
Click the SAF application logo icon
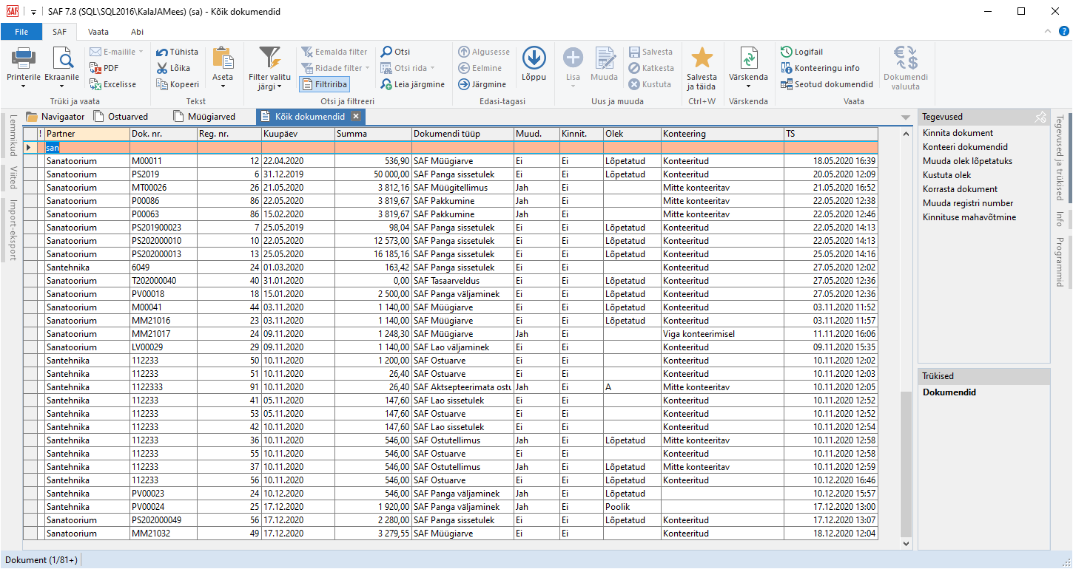[12, 11]
